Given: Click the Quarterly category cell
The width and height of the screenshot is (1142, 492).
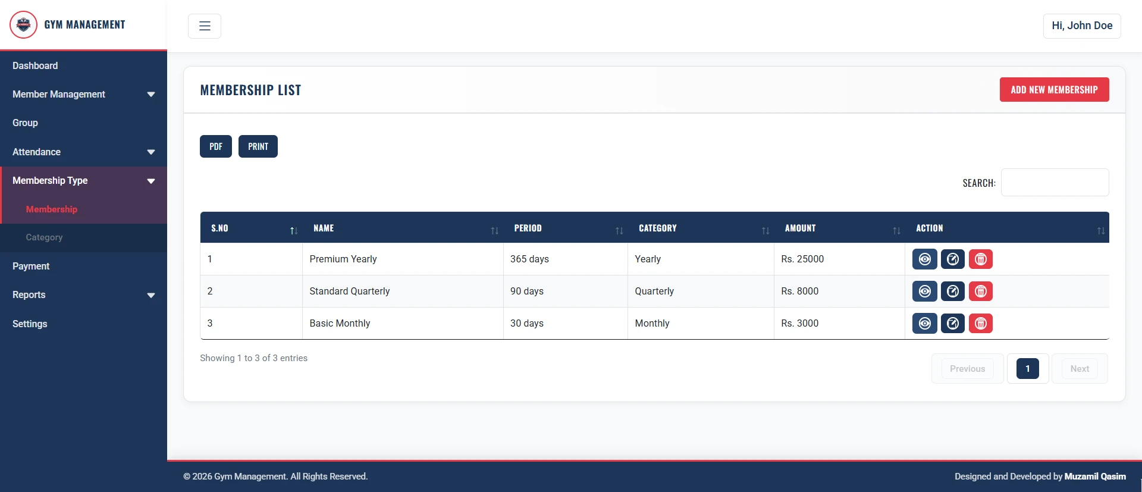Looking at the screenshot, I should pos(701,291).
